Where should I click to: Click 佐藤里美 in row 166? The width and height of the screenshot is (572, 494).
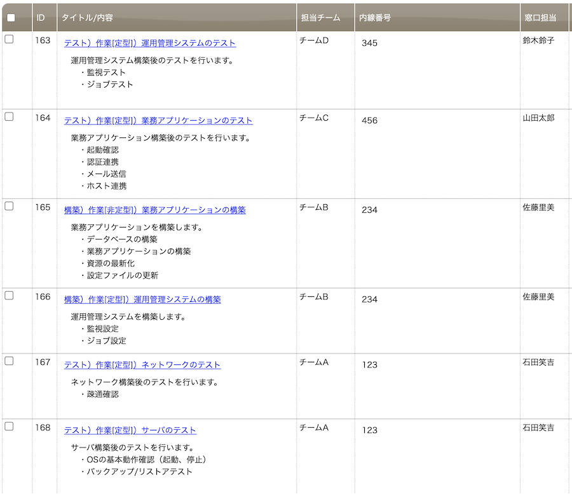[x=538, y=297]
